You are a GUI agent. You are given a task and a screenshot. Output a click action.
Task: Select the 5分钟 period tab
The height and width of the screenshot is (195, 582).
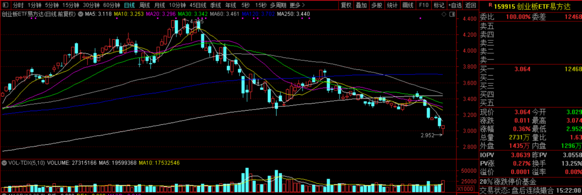click(52, 5)
